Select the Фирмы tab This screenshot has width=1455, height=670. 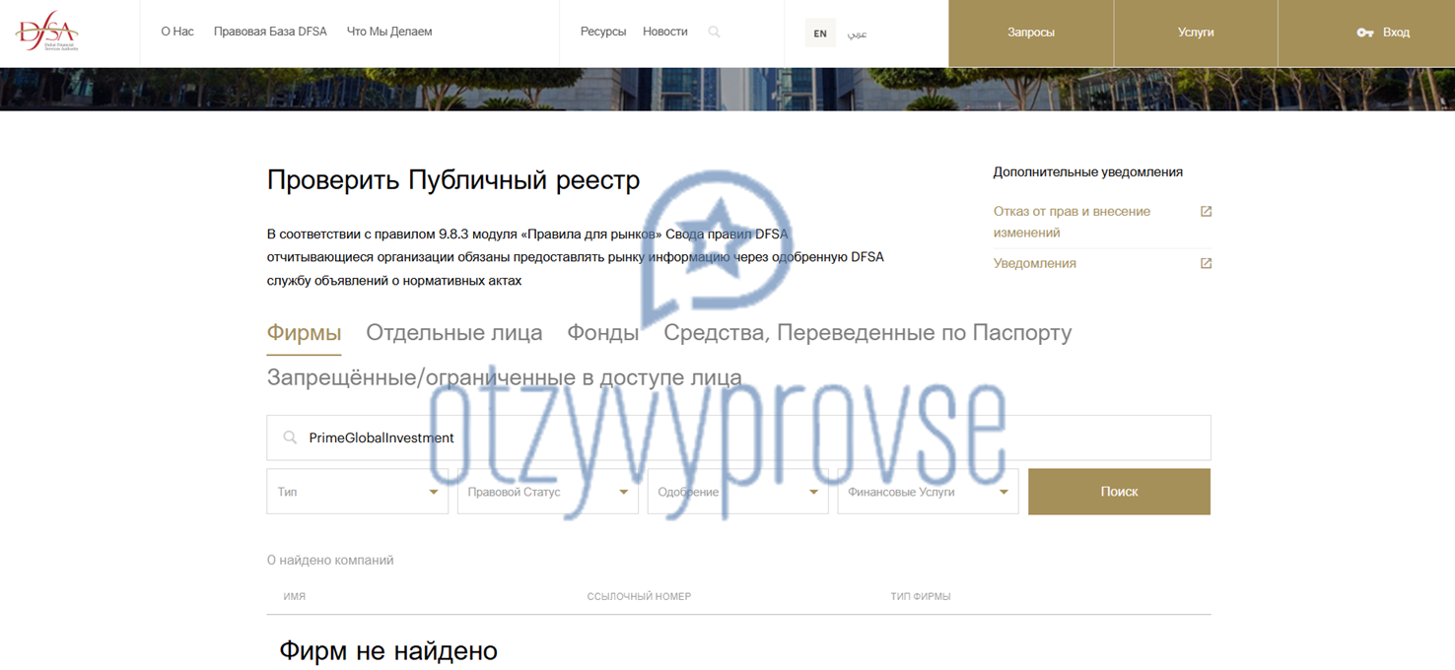pyautogui.click(x=304, y=333)
